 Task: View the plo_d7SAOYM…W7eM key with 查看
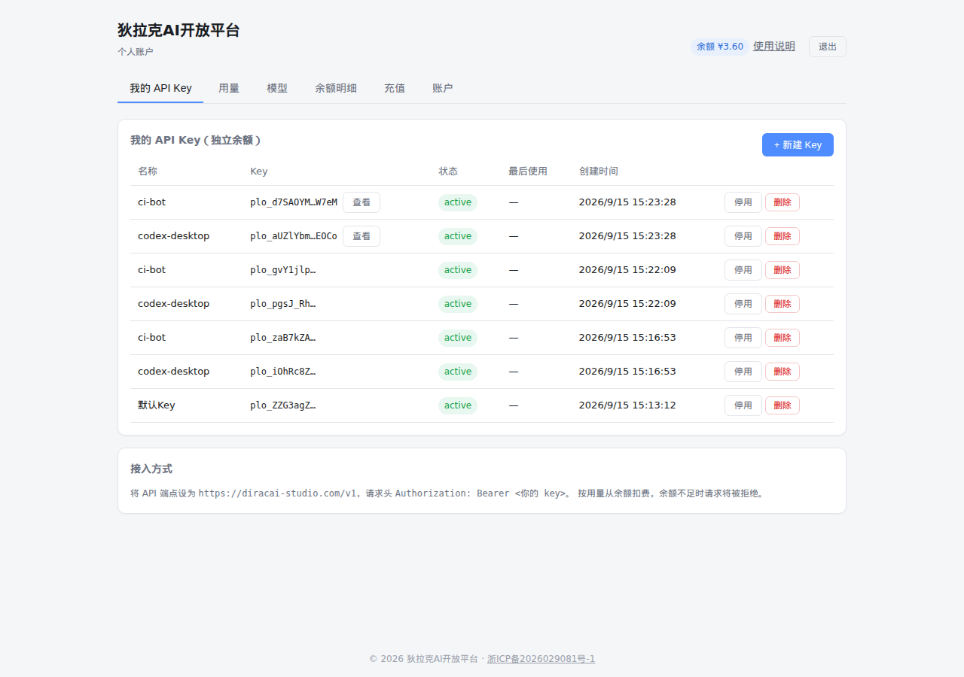pyautogui.click(x=361, y=202)
